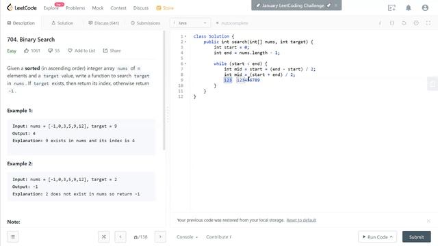Open January LeetCoding Challenge banner

[293, 5]
